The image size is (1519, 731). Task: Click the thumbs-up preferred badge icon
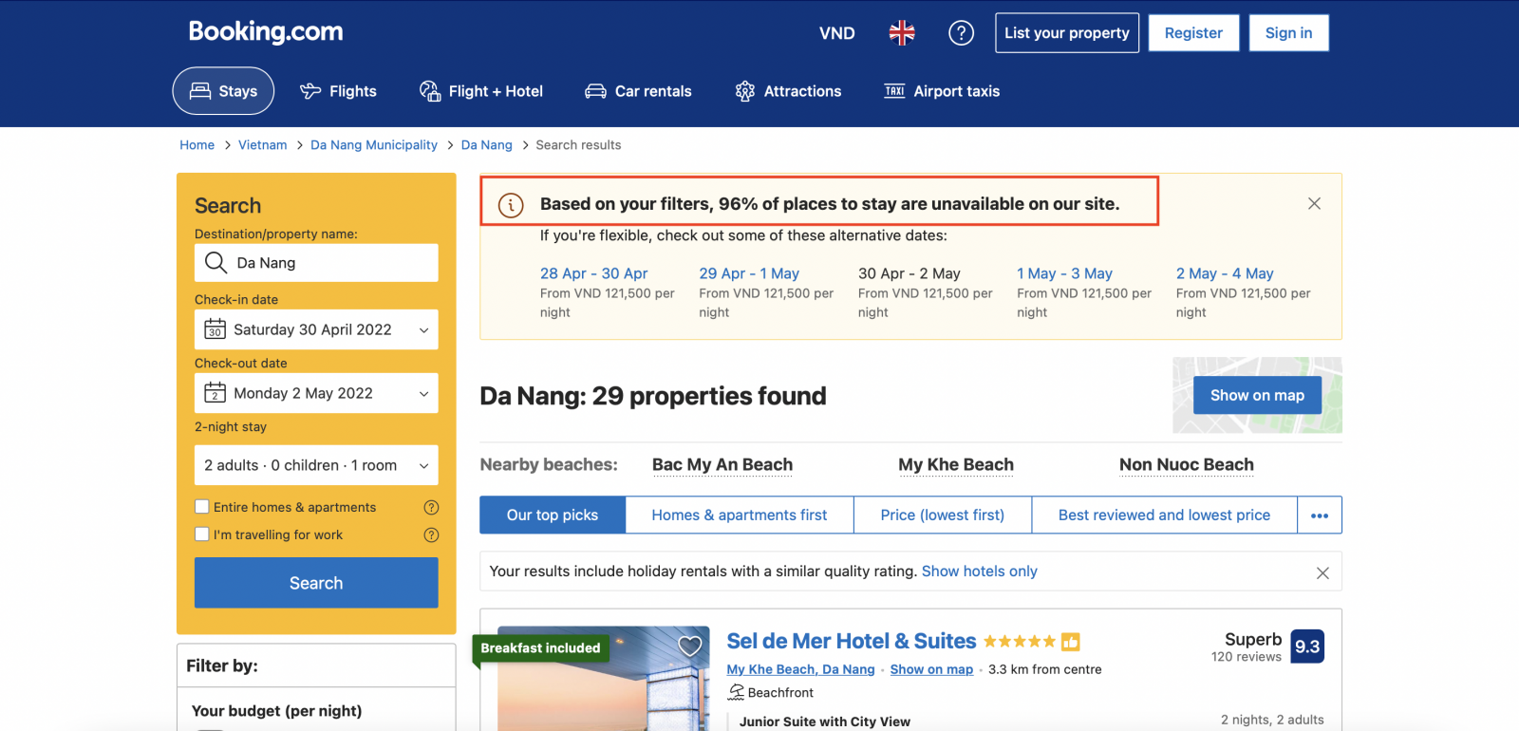(x=1071, y=642)
